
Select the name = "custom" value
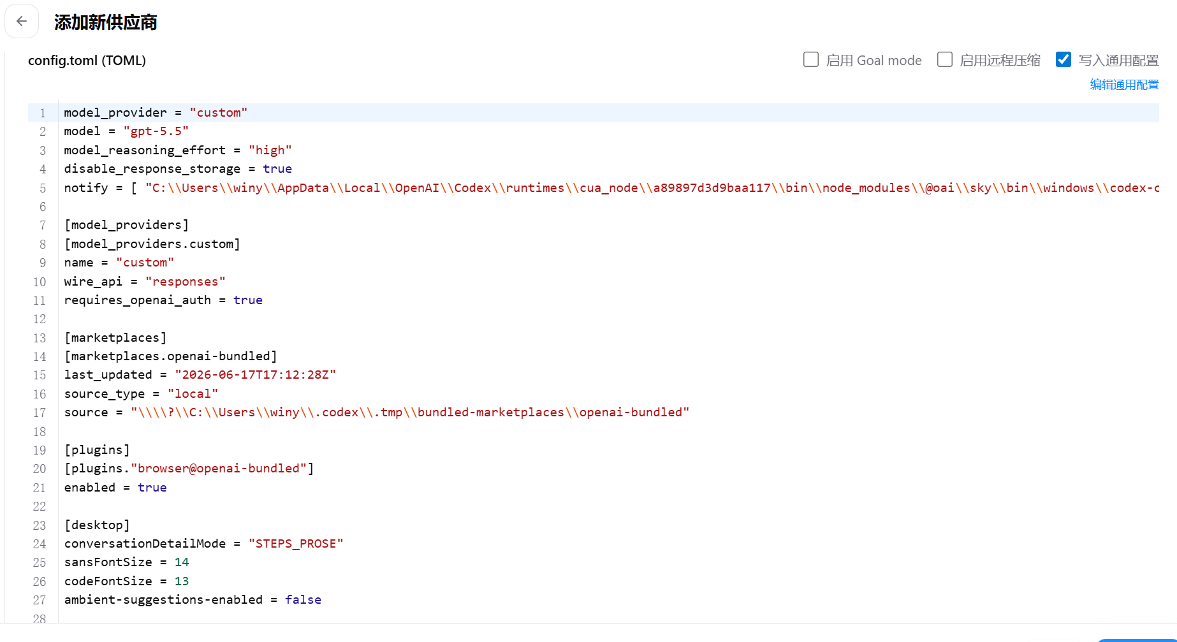point(145,263)
